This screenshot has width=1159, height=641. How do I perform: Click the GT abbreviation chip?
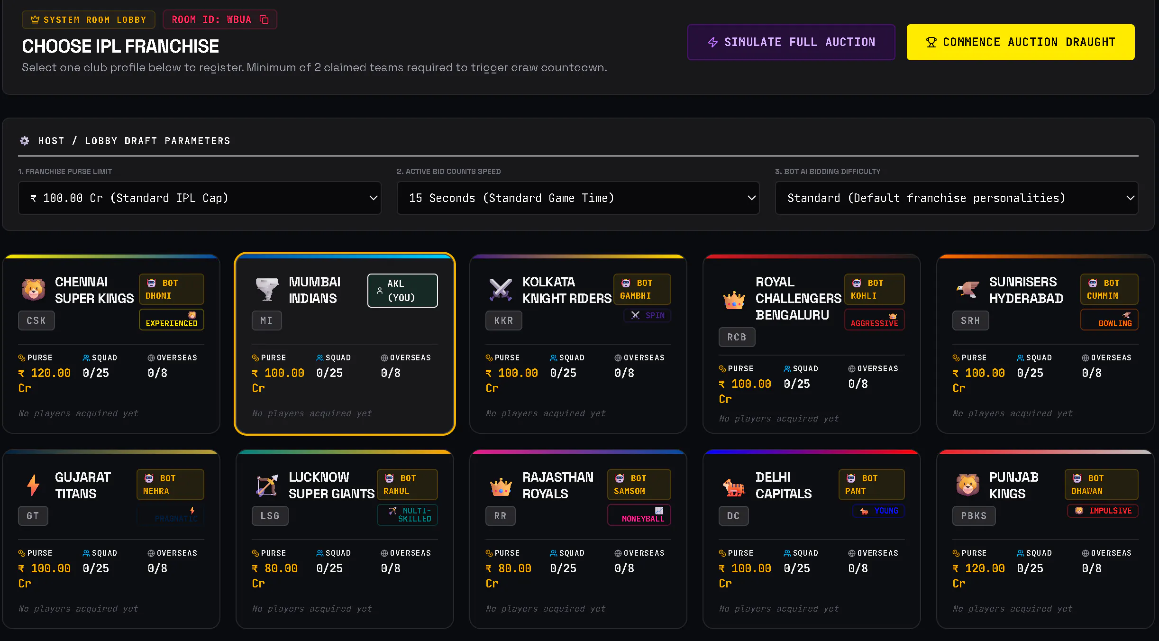coord(33,516)
